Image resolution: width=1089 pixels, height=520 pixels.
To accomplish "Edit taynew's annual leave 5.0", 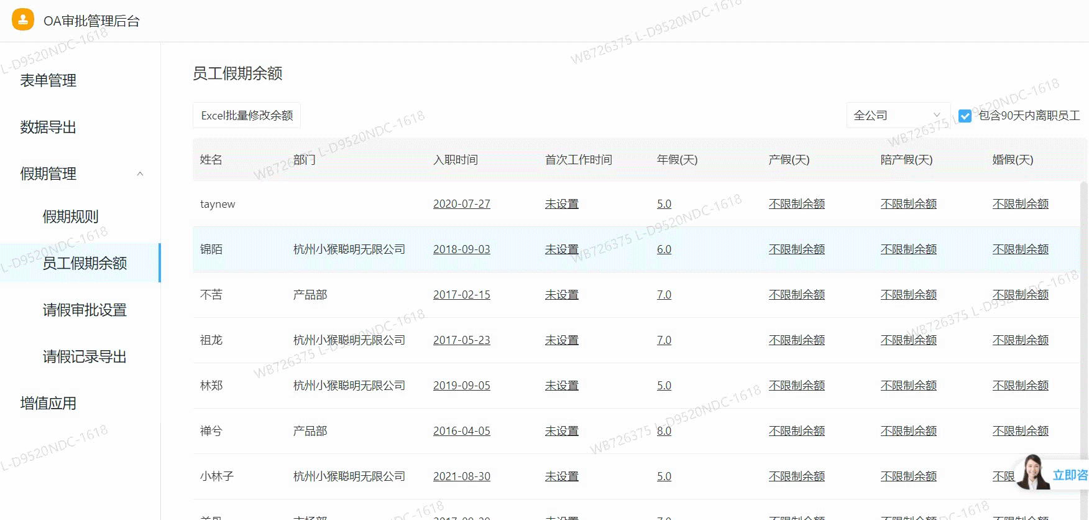I will (x=664, y=204).
